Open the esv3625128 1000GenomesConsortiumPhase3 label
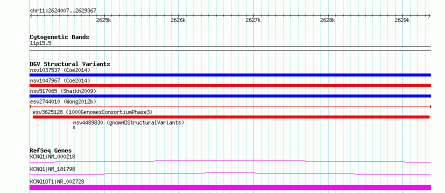This screenshot has height=193, width=445. 93,112
